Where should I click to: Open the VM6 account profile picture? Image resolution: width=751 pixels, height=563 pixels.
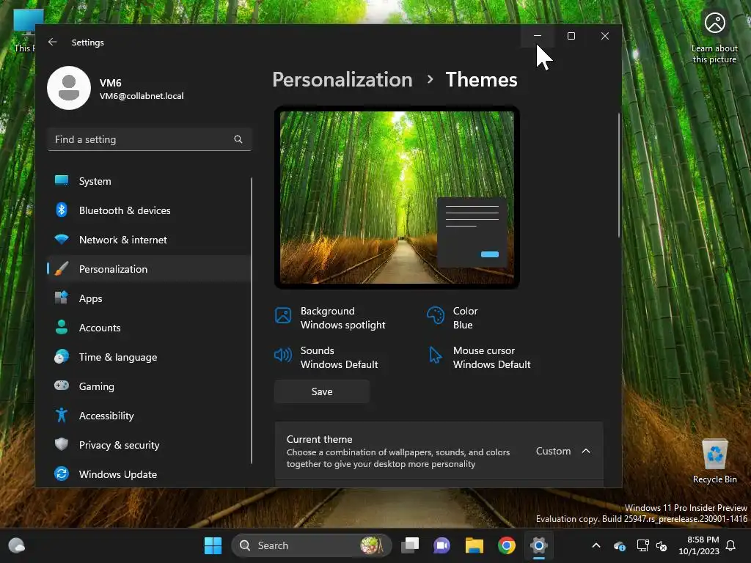coord(69,88)
